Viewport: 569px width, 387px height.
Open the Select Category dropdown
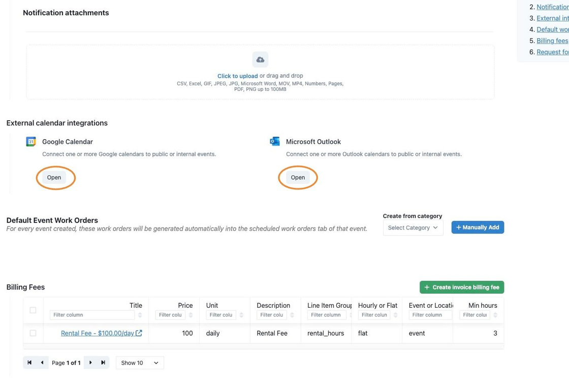[x=413, y=228]
